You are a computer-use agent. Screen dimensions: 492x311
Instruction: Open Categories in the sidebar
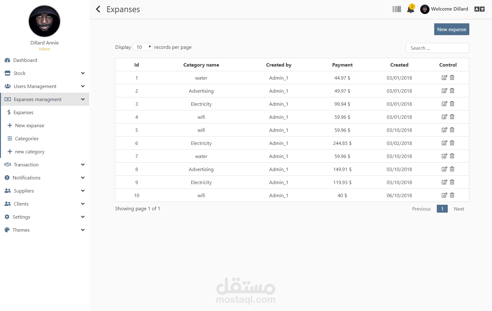(x=45, y=139)
